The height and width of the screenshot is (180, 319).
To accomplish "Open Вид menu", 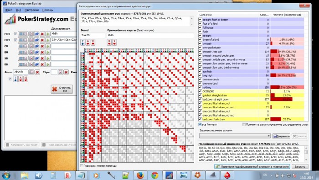I will coord(19,10).
